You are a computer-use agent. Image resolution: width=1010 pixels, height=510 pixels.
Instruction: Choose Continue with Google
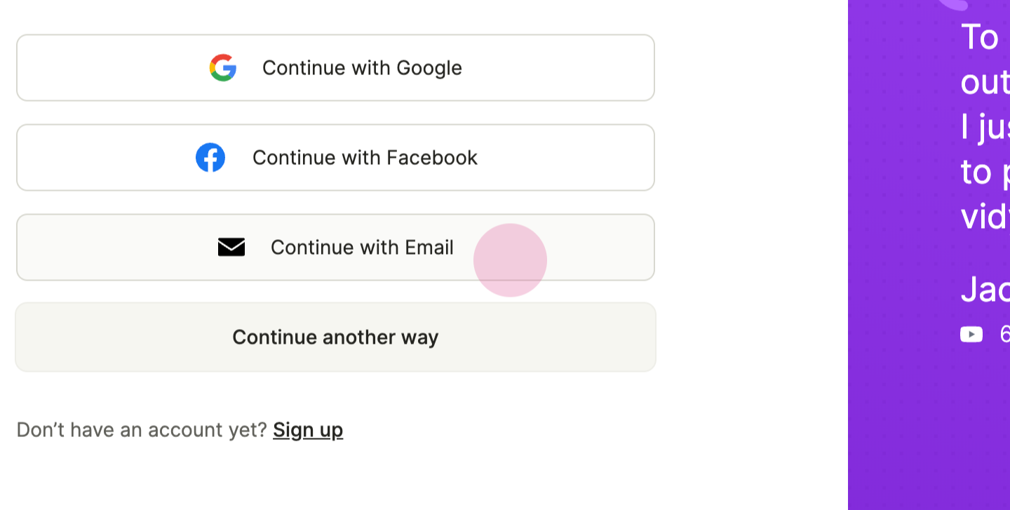pyautogui.click(x=335, y=67)
